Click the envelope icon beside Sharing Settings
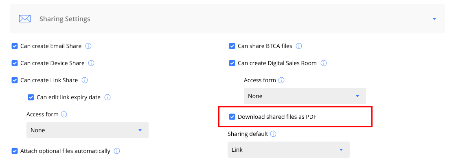This screenshot has height=168, width=456. [25, 19]
